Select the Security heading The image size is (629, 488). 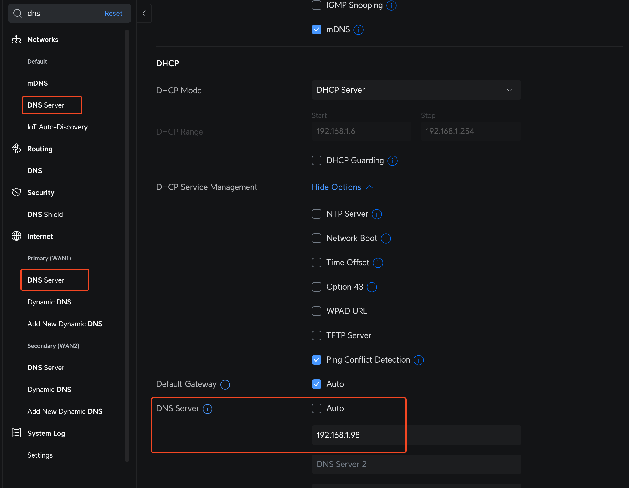pos(41,193)
